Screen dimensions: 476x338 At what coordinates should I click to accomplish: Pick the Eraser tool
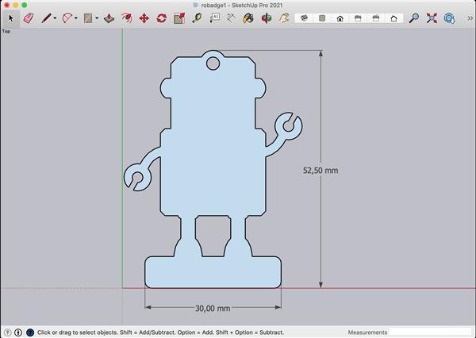[x=29, y=17]
